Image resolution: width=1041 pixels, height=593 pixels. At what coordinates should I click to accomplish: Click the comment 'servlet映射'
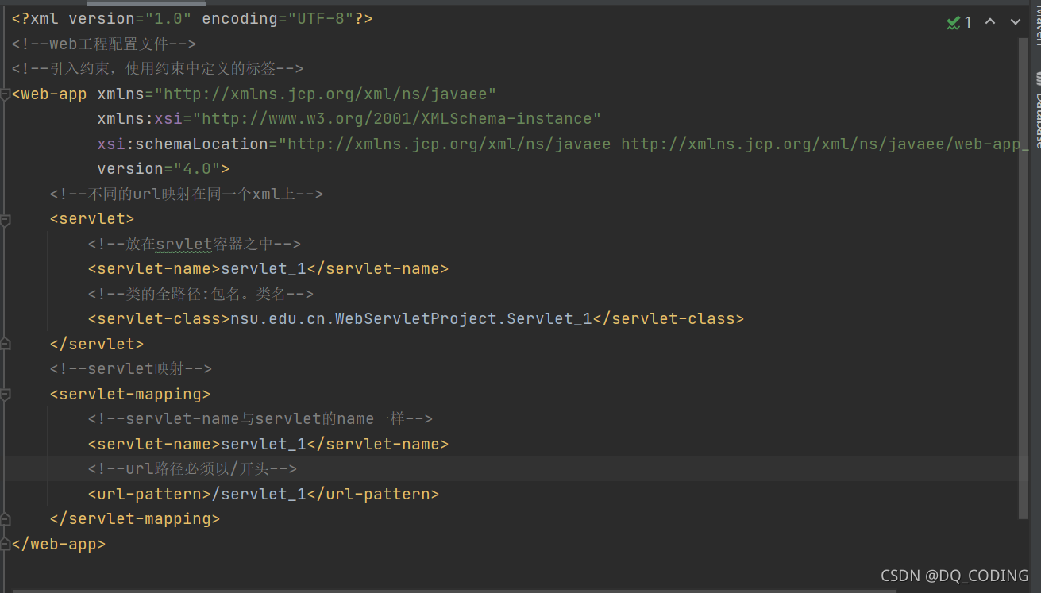click(131, 368)
